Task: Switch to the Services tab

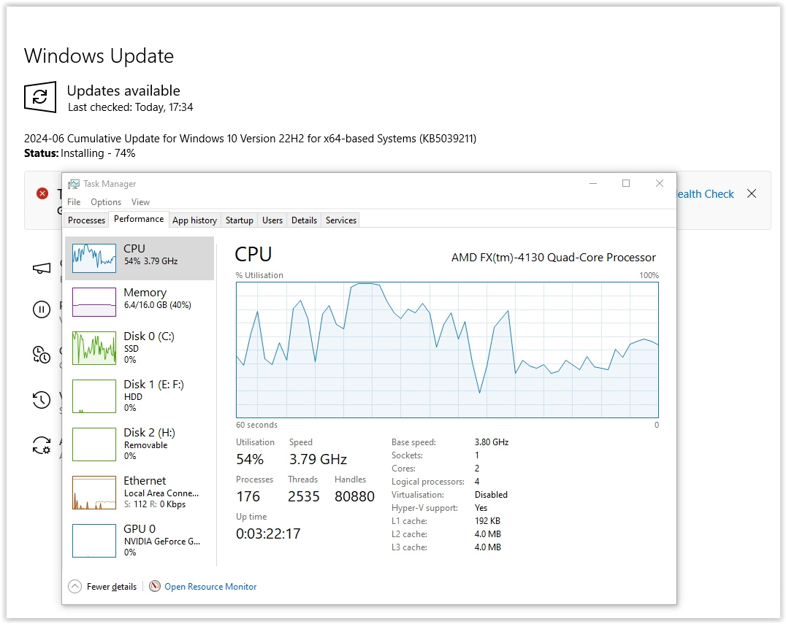Action: (341, 220)
